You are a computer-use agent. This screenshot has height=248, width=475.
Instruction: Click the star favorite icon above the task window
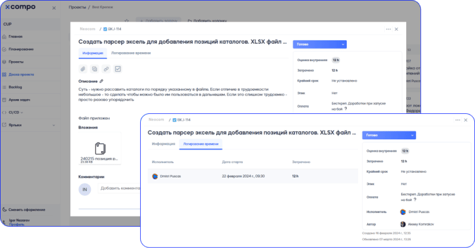tap(126, 21)
